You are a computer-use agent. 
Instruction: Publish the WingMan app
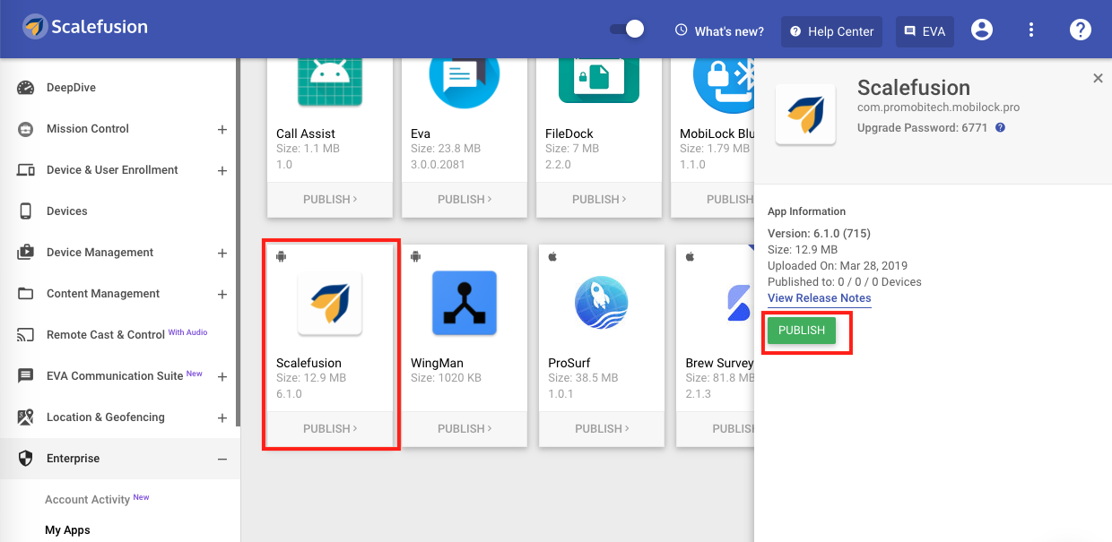click(x=465, y=428)
